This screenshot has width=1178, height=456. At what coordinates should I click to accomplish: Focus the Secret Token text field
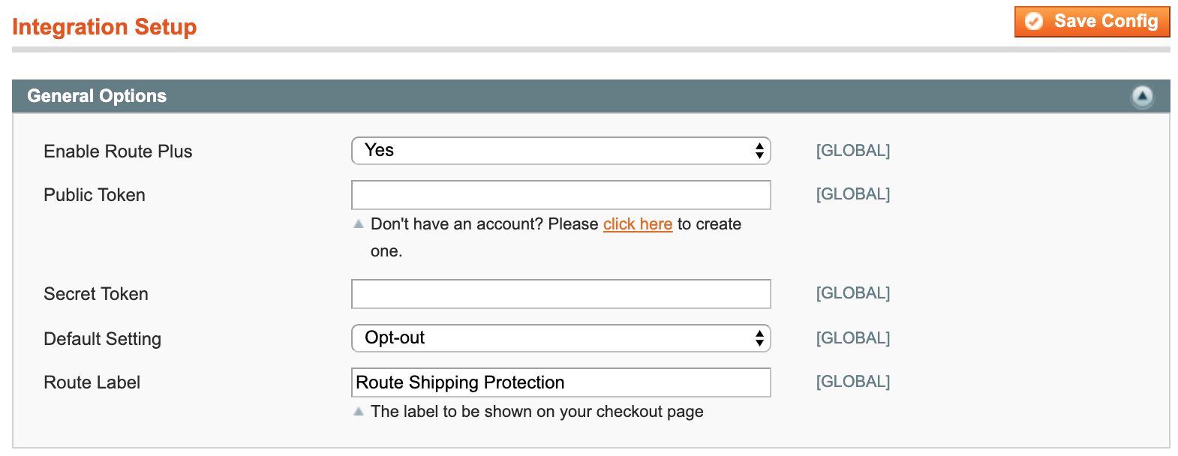point(560,294)
